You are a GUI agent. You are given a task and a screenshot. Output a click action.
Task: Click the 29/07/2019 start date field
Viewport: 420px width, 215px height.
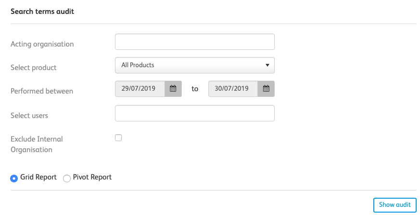(140, 89)
